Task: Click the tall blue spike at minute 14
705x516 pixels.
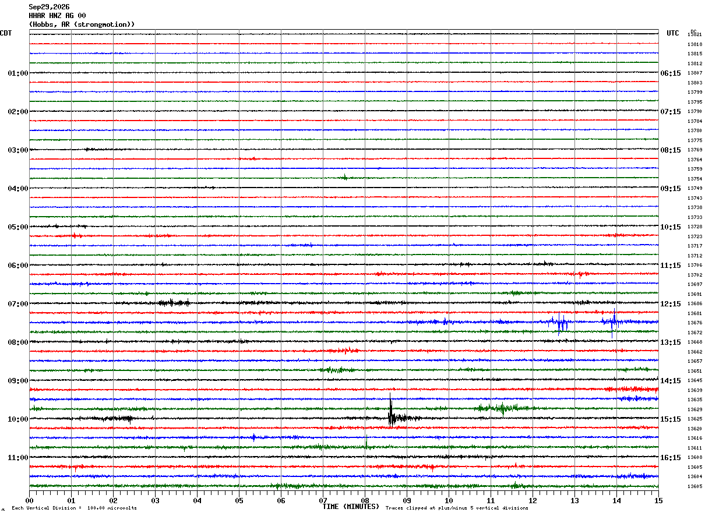Action: click(x=613, y=322)
